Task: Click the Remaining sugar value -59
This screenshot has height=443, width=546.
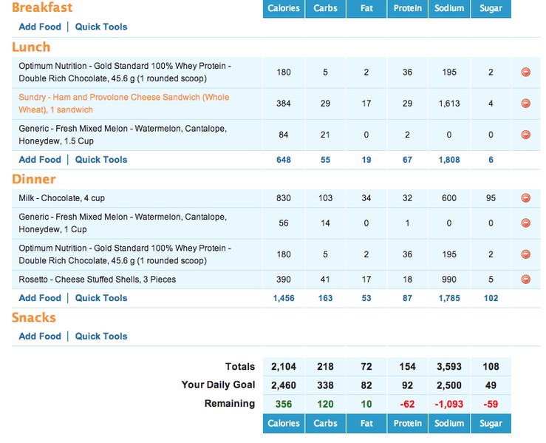Action: pos(491,405)
